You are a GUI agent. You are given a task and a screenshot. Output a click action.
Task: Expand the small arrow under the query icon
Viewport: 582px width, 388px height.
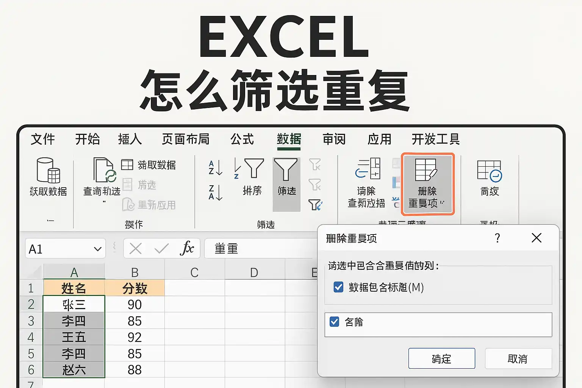click(104, 202)
